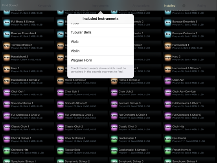Open the Articulations filter tab
The height and width of the screenshot is (163, 217).
coord(141,6)
